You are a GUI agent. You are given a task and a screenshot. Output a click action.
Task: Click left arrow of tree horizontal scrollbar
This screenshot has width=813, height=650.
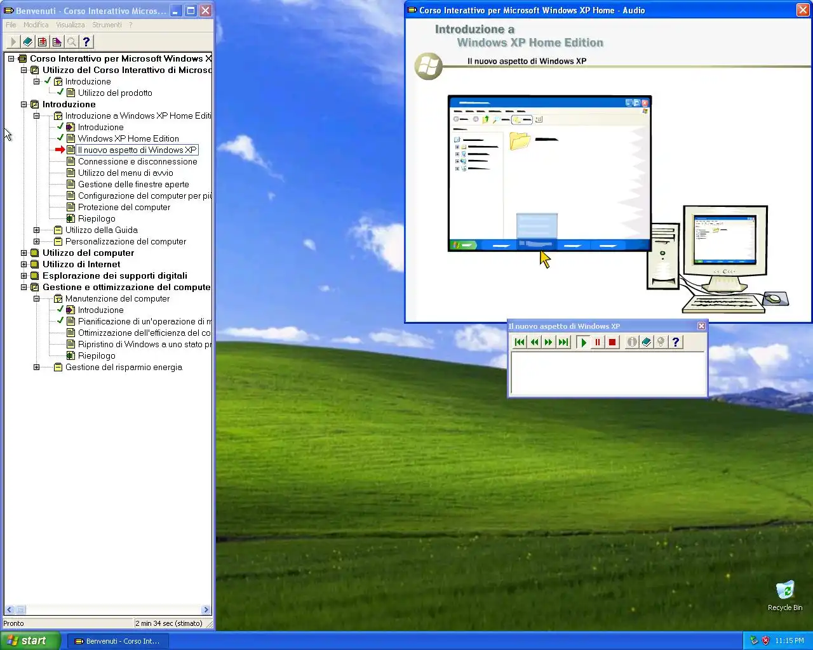[x=9, y=610]
